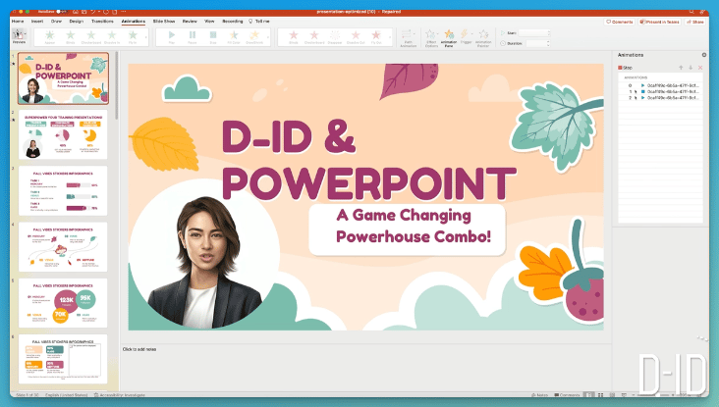Move animation up with up arrow

pyautogui.click(x=680, y=68)
